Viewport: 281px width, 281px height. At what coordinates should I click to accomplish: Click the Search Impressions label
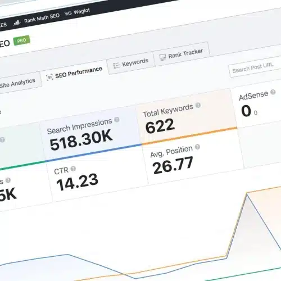point(79,126)
